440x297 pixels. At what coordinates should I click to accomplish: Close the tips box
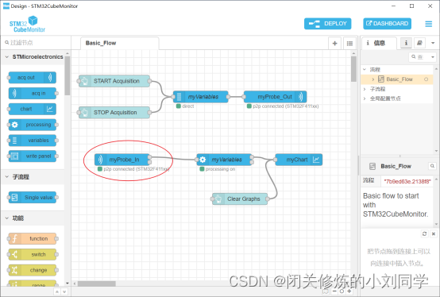point(434,233)
